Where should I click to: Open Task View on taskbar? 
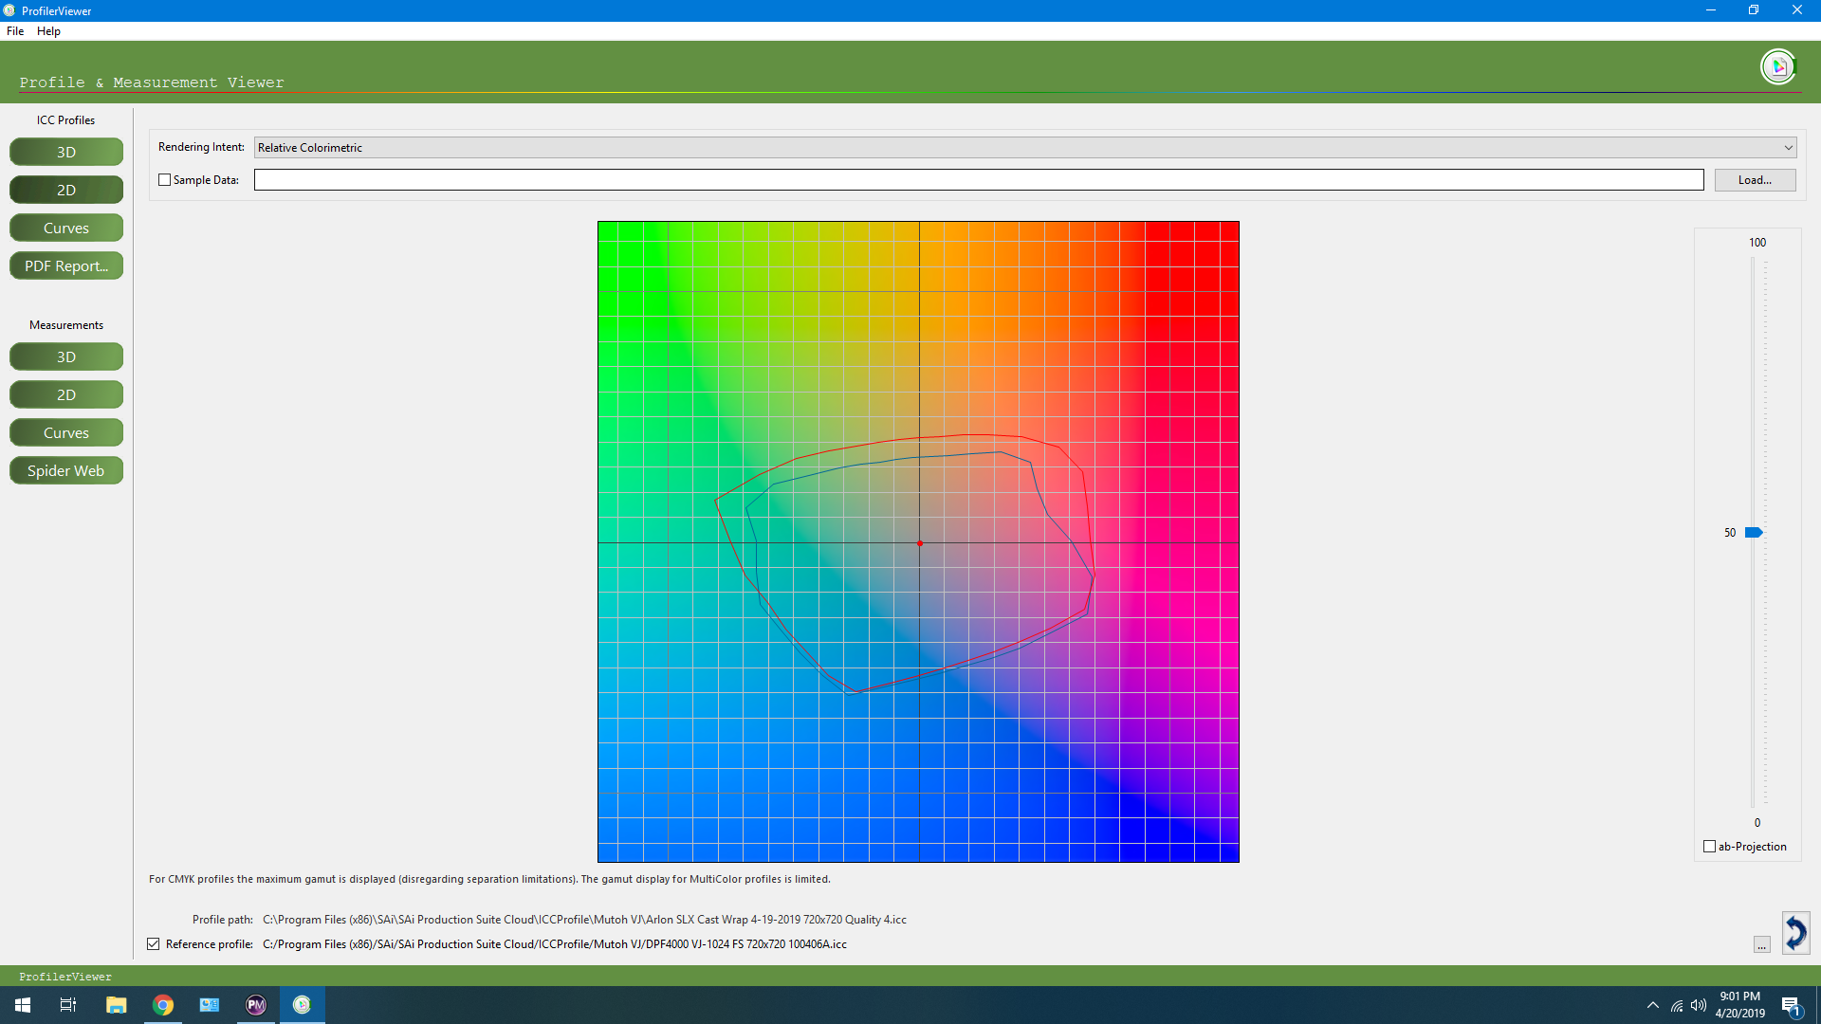pyautogui.click(x=68, y=1005)
